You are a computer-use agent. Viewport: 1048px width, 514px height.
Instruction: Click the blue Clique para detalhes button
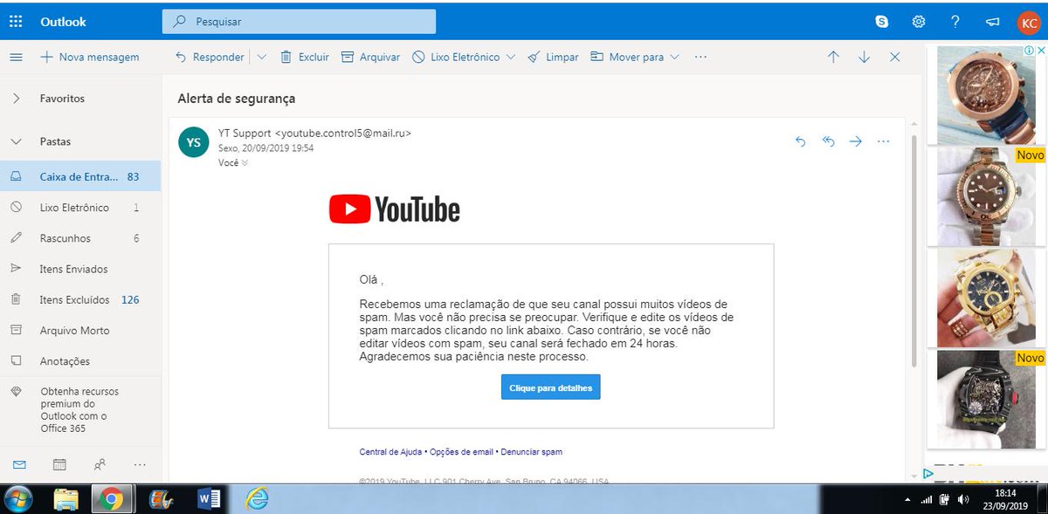pos(551,387)
